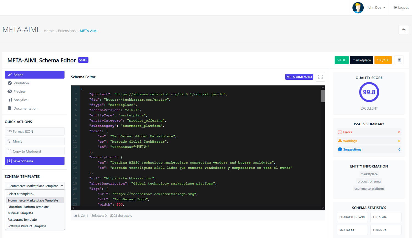Viewport: 412px width, 238px height.
Task: Click product_offering entity tag
Action: coord(369,181)
